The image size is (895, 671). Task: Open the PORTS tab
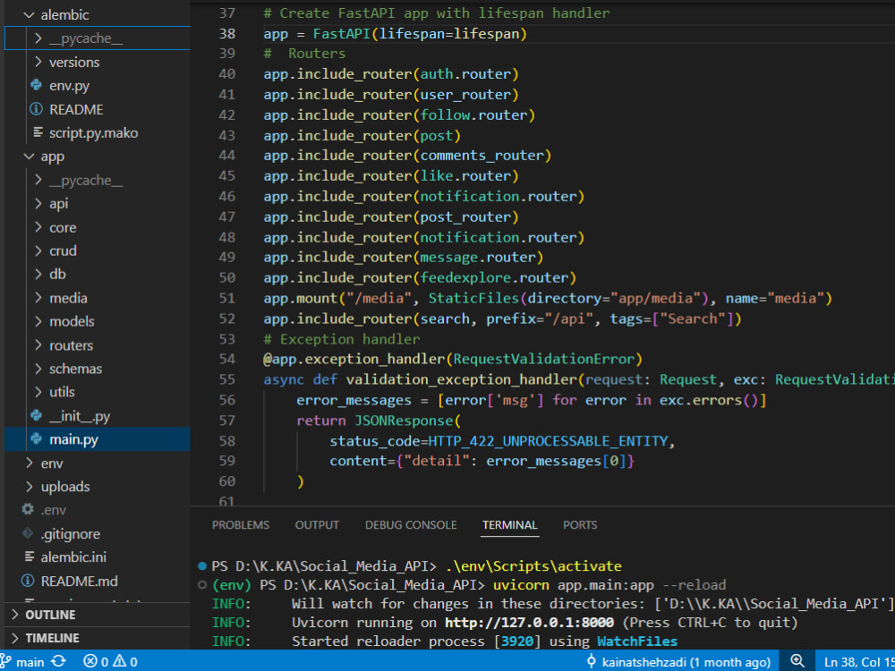pos(580,525)
